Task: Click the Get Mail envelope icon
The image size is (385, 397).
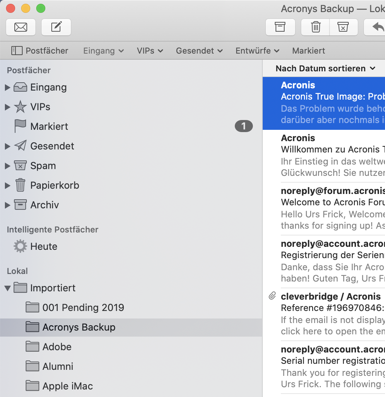Action: 21,27
